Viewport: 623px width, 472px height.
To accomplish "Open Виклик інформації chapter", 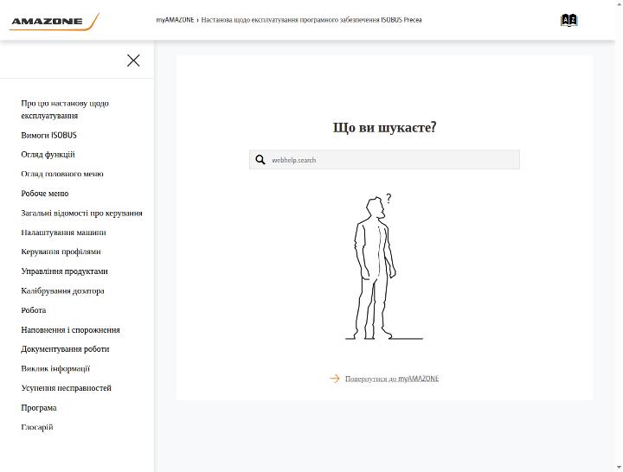I will (55, 369).
